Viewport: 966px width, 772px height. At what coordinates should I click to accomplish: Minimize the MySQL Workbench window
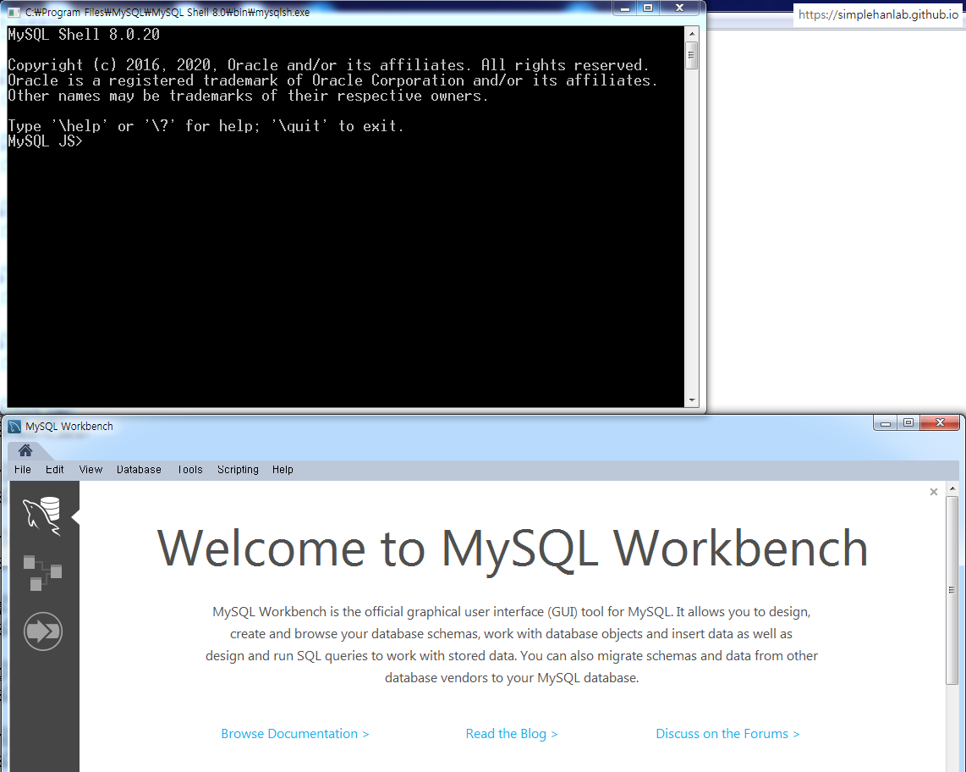[x=886, y=423]
